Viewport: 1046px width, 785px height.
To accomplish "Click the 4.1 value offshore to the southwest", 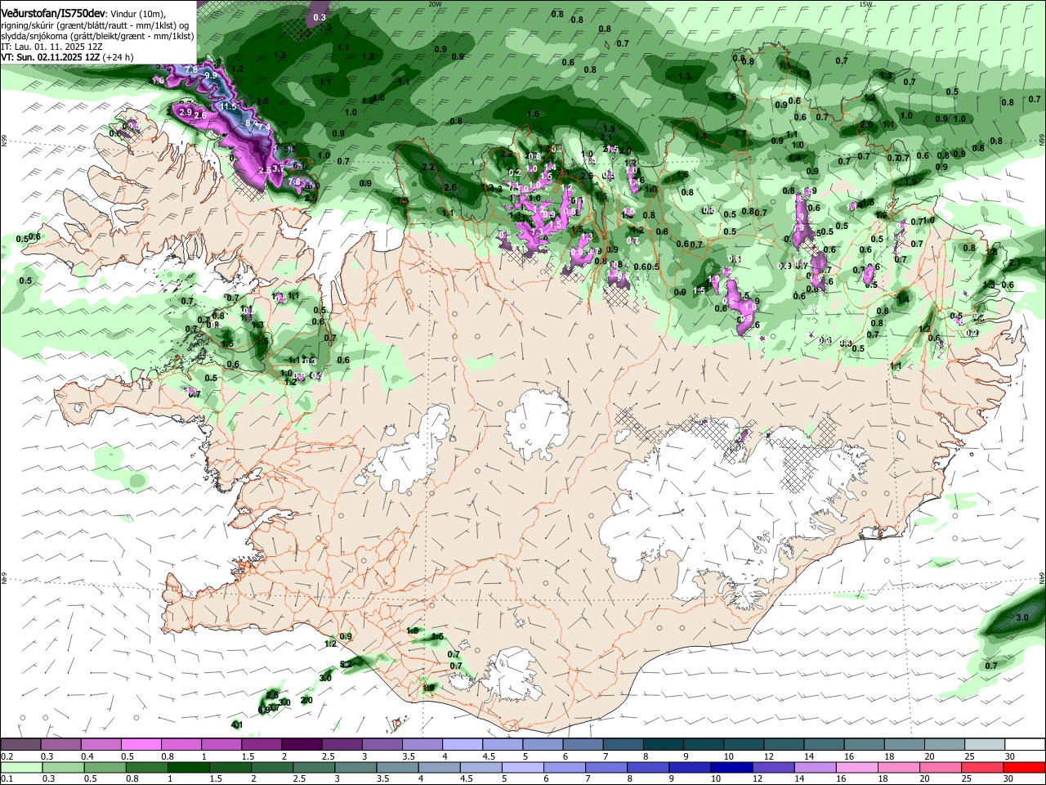I will tap(237, 724).
